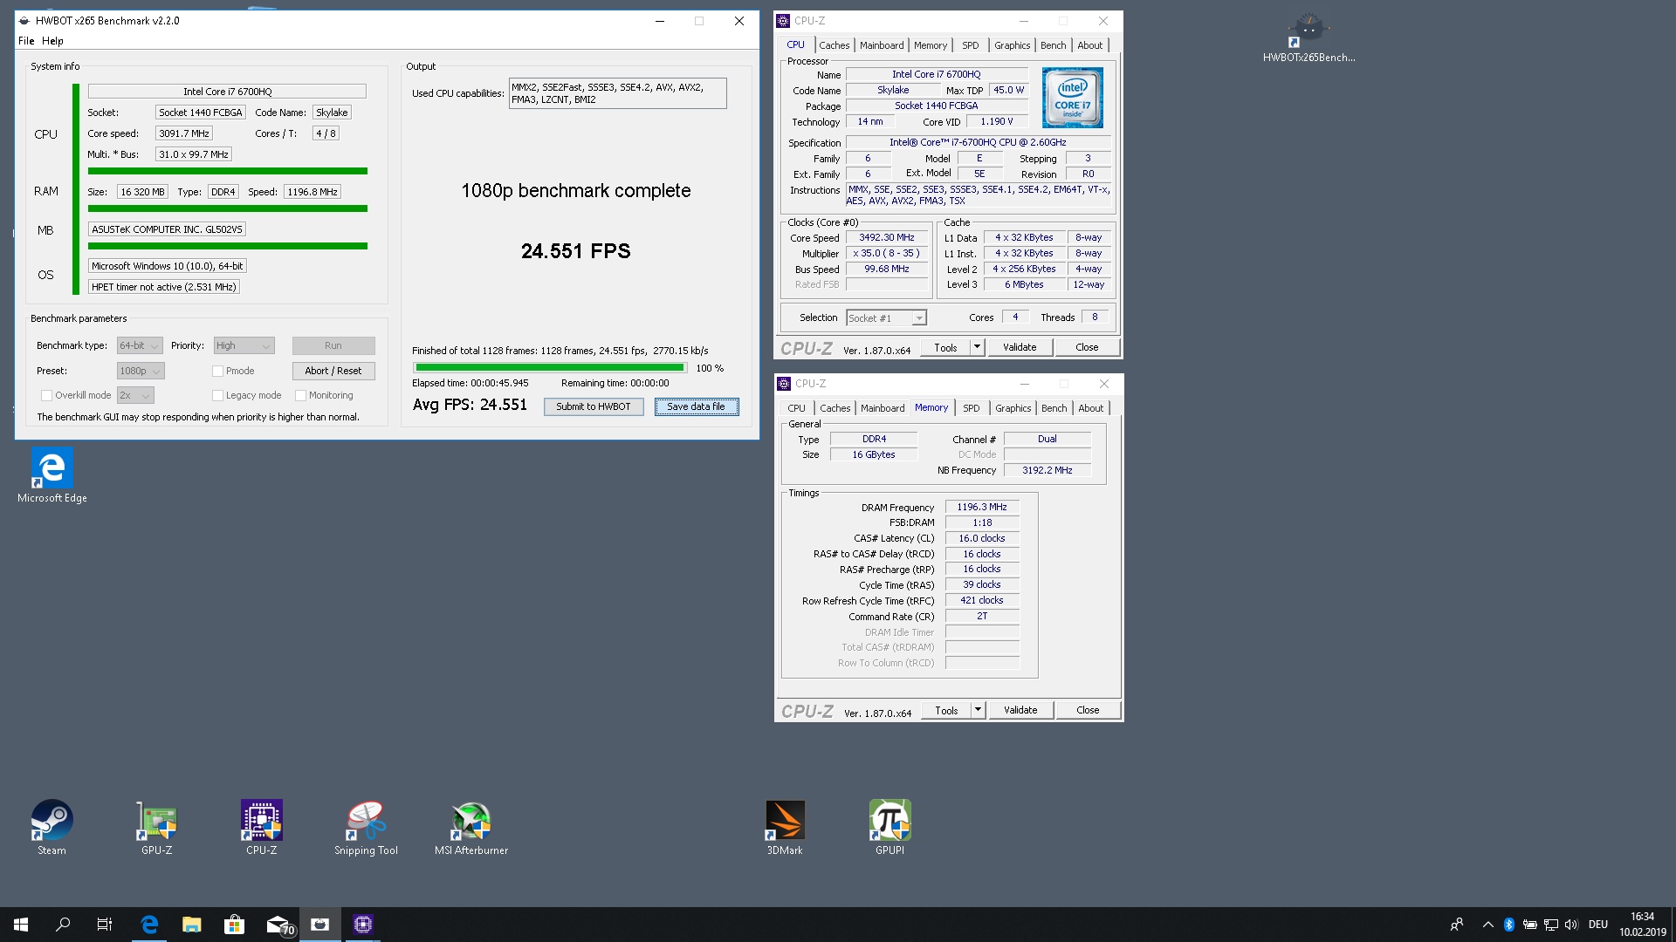The image size is (1676, 942).
Task: Launch GPUPI desktop shortcut
Action: [x=890, y=827]
